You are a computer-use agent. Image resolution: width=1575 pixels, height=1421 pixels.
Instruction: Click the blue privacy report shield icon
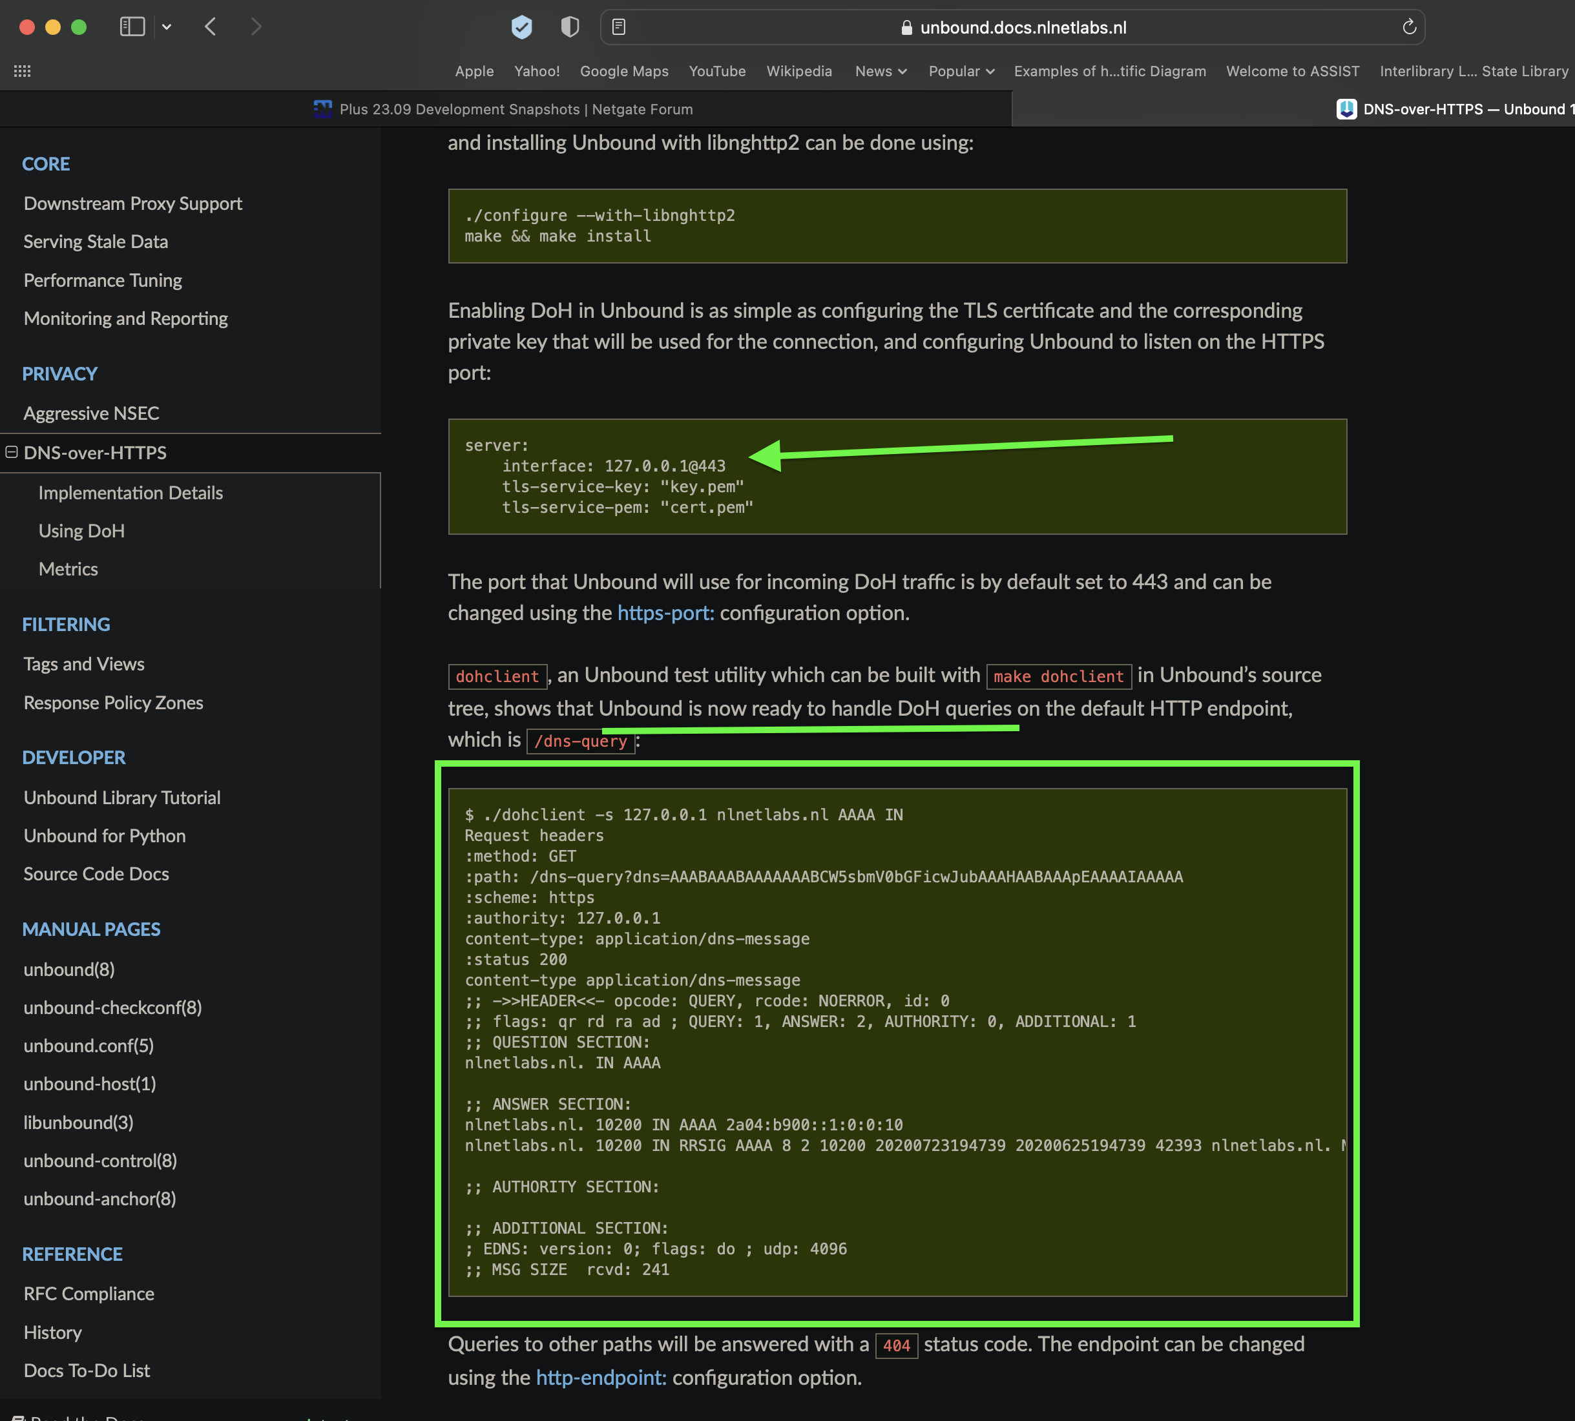tap(520, 26)
